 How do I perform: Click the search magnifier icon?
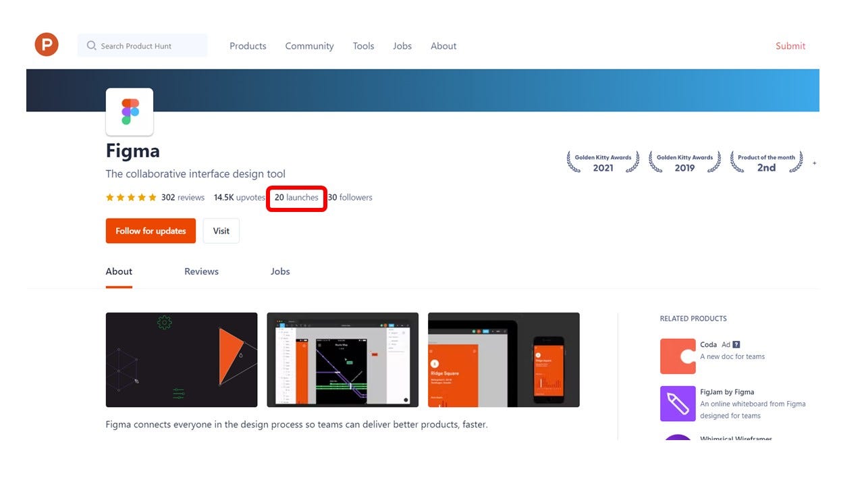point(91,46)
